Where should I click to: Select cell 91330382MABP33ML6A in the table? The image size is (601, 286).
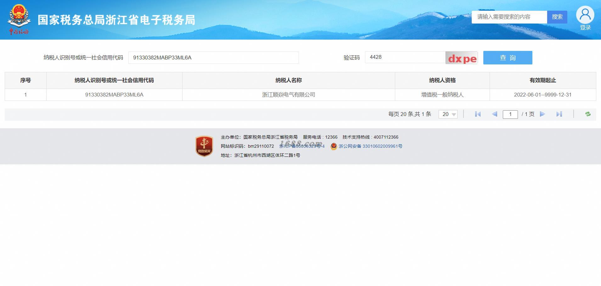pos(114,95)
